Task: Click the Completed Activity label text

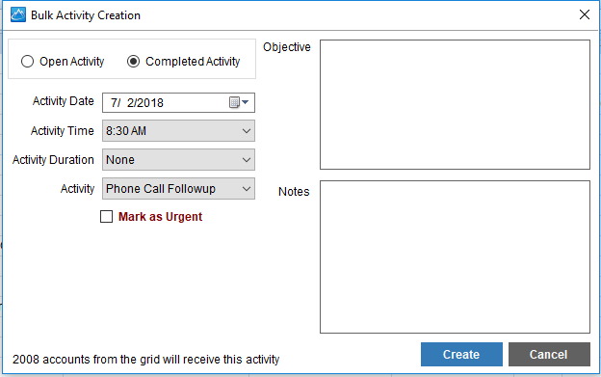Action: [193, 62]
